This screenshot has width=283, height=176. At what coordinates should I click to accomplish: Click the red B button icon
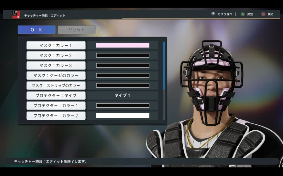(x=263, y=14)
